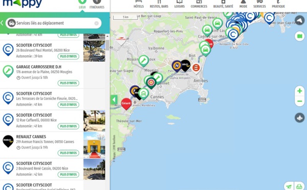Open the Renault Cannes showroom photo
This screenshot has height=190, width=307.
(94, 145)
